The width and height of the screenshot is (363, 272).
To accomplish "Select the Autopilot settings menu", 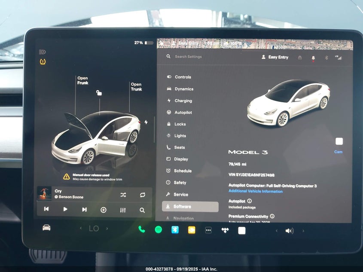I will click(x=183, y=113).
